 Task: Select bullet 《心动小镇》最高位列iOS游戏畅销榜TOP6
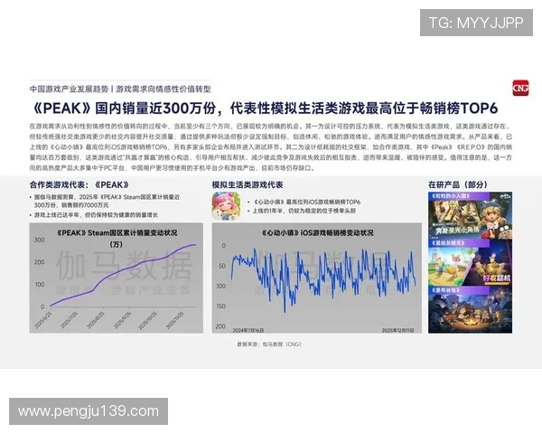click(x=306, y=202)
